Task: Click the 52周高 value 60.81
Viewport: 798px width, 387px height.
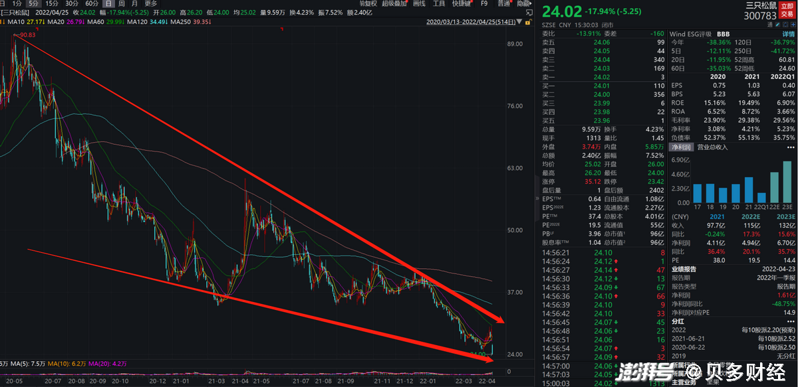Action: (787, 59)
